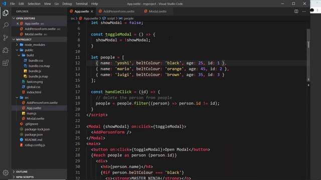Screen dimensions: 321x180
Task: Open .gitignore file
Action: pos(31,124)
